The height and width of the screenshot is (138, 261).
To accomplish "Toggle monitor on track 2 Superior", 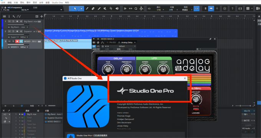I will 21,31.
